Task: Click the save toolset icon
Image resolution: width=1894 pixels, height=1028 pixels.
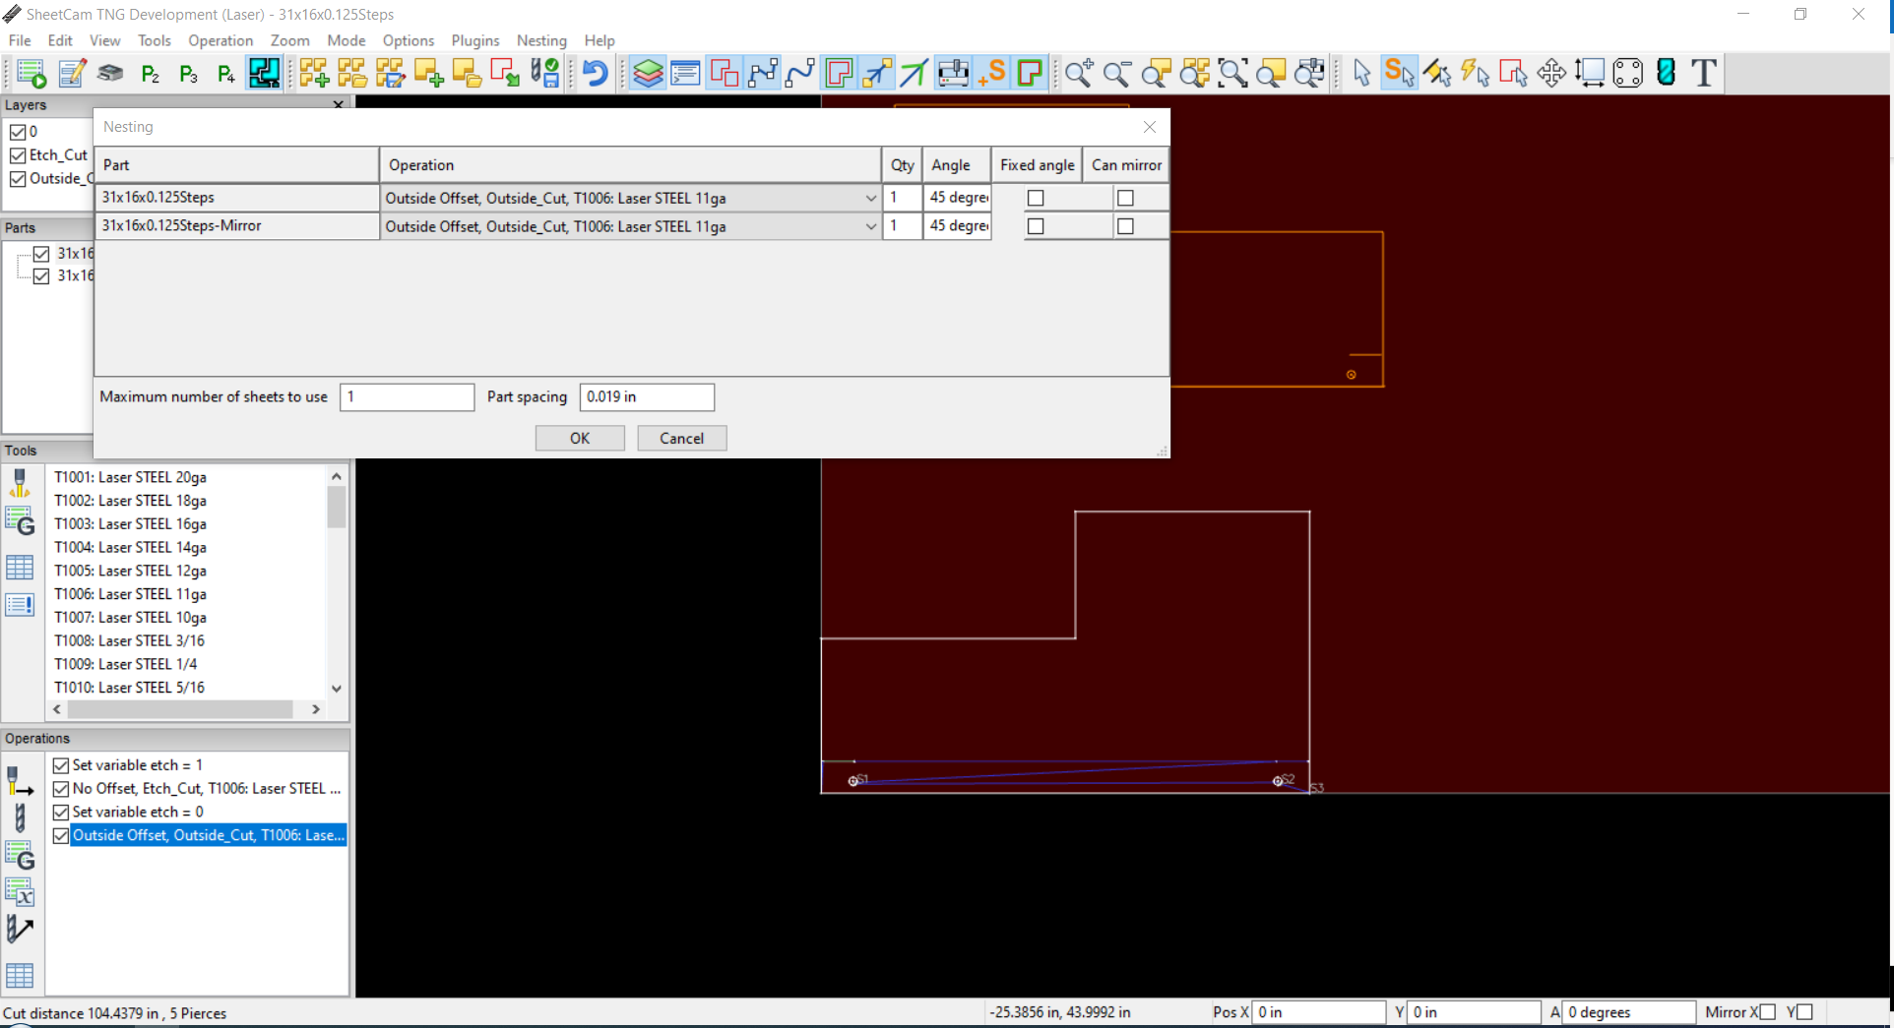Action: (544, 73)
